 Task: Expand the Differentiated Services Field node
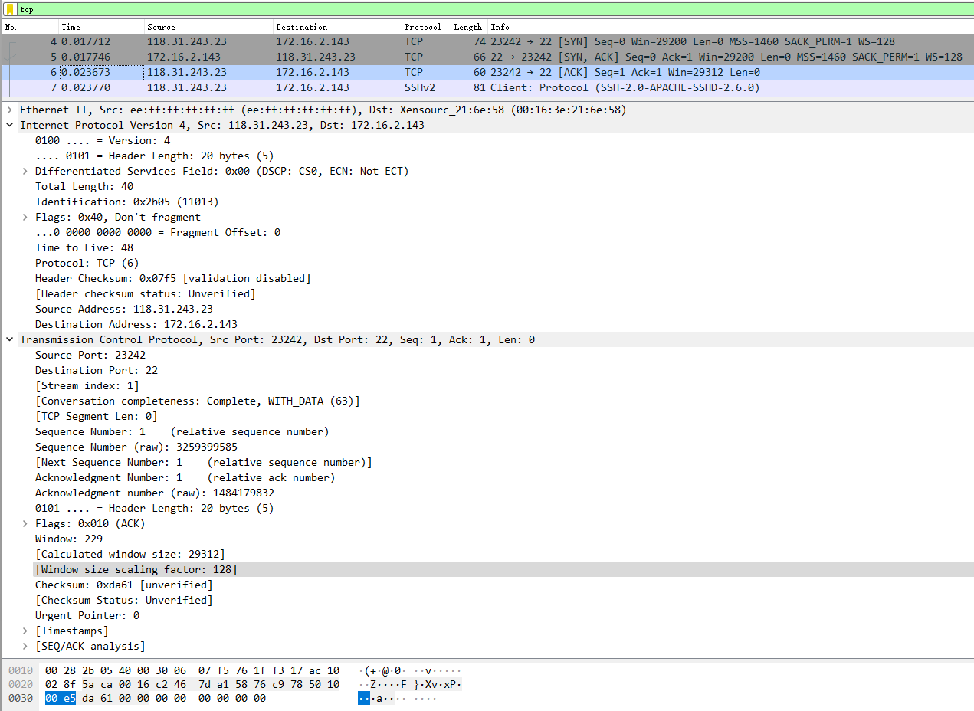click(25, 171)
